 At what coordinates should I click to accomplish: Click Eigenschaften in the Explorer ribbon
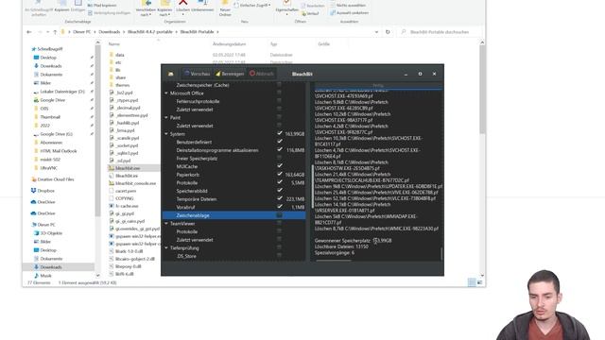[286, 8]
